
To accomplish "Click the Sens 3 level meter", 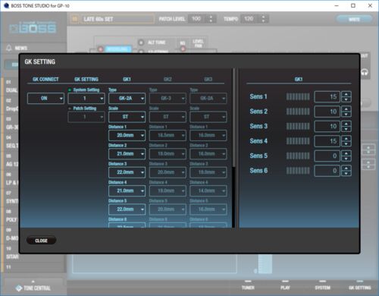I will 298,126.
